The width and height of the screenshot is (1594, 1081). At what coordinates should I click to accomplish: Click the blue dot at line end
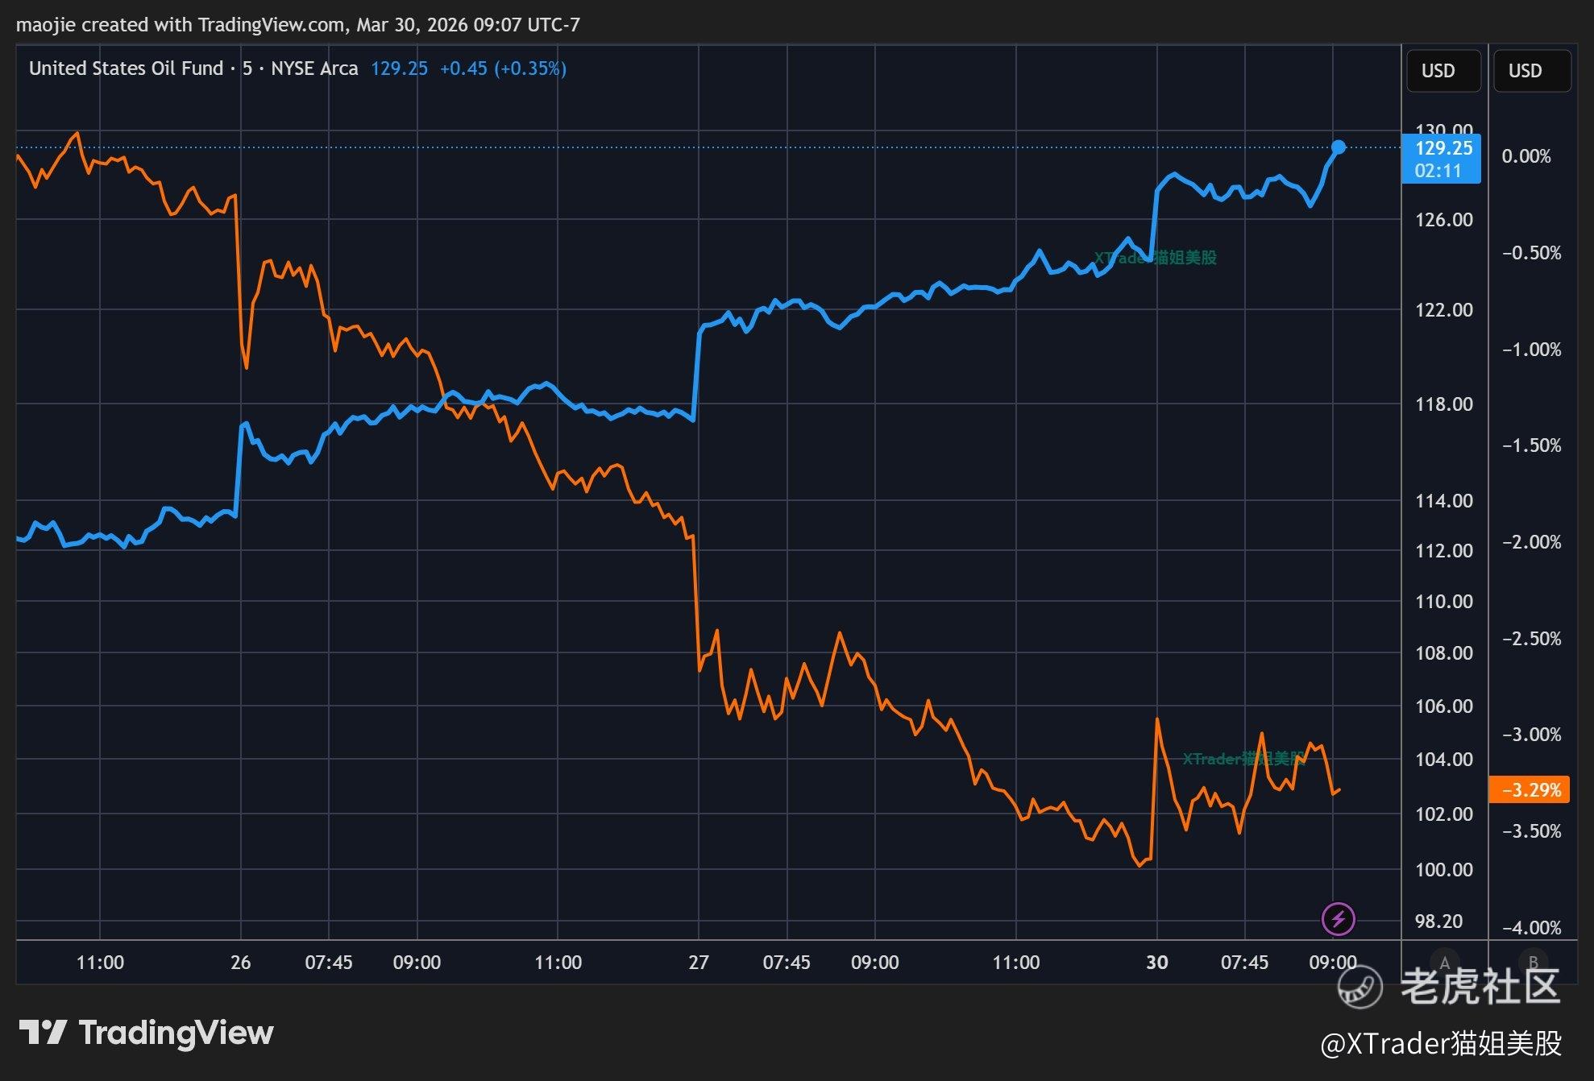[x=1339, y=147]
